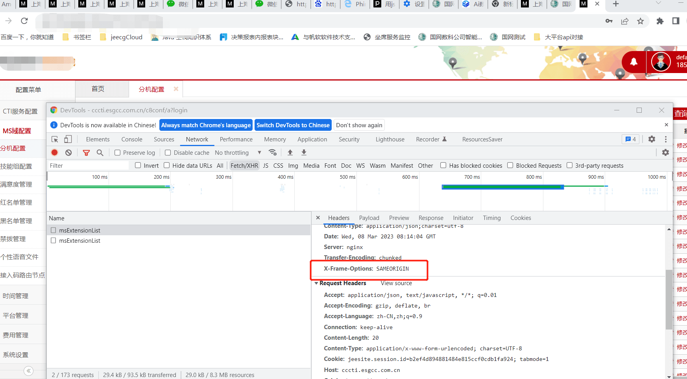Click the record network log button

(55, 152)
